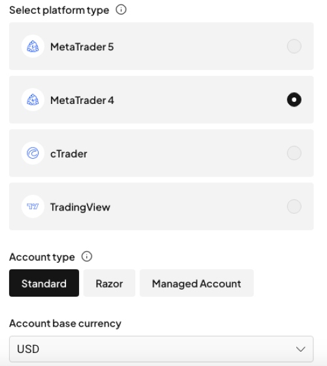Click the TradingView logo icon
327x366 pixels.
click(x=33, y=207)
